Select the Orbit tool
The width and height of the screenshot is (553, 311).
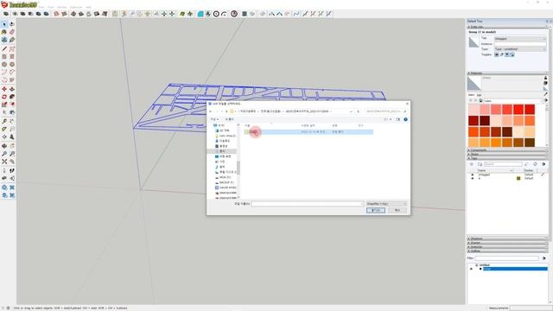[x=4, y=146]
